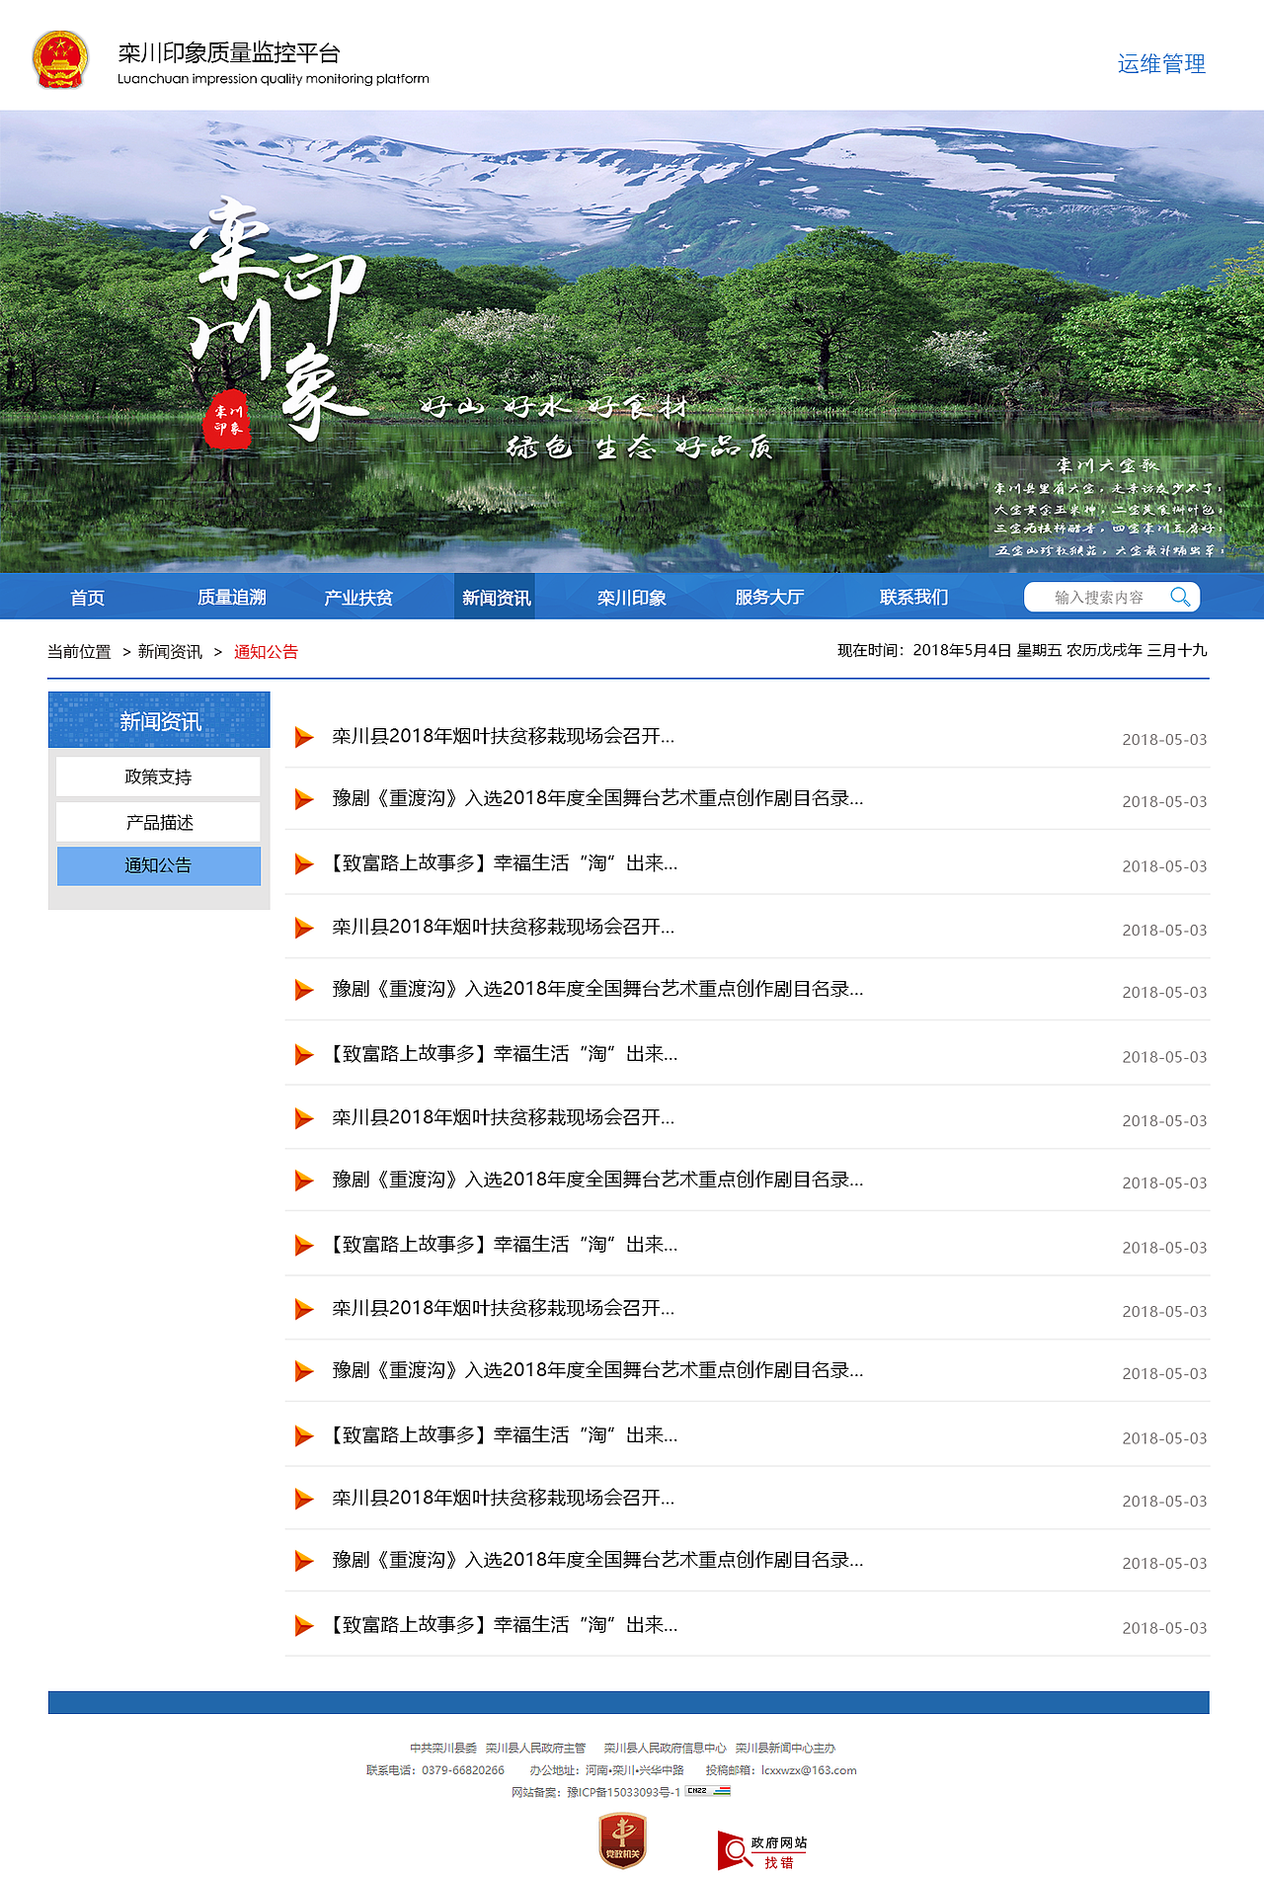Click the 当前位置 breadcrumb label

coord(79,652)
